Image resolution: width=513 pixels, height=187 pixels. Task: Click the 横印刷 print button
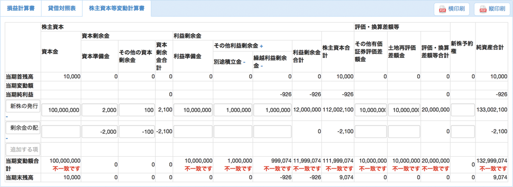[x=452, y=9]
